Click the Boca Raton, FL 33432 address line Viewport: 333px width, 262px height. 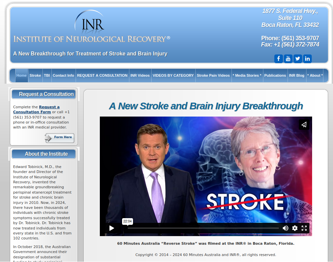(290, 25)
